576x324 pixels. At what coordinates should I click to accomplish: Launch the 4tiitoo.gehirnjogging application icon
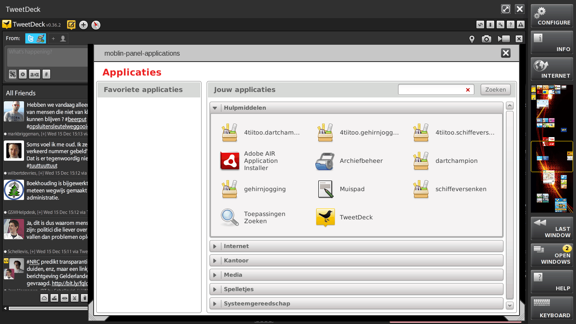tap(326, 132)
